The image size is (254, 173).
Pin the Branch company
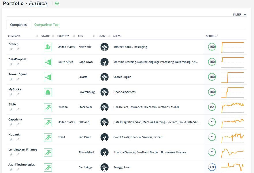point(18,49)
